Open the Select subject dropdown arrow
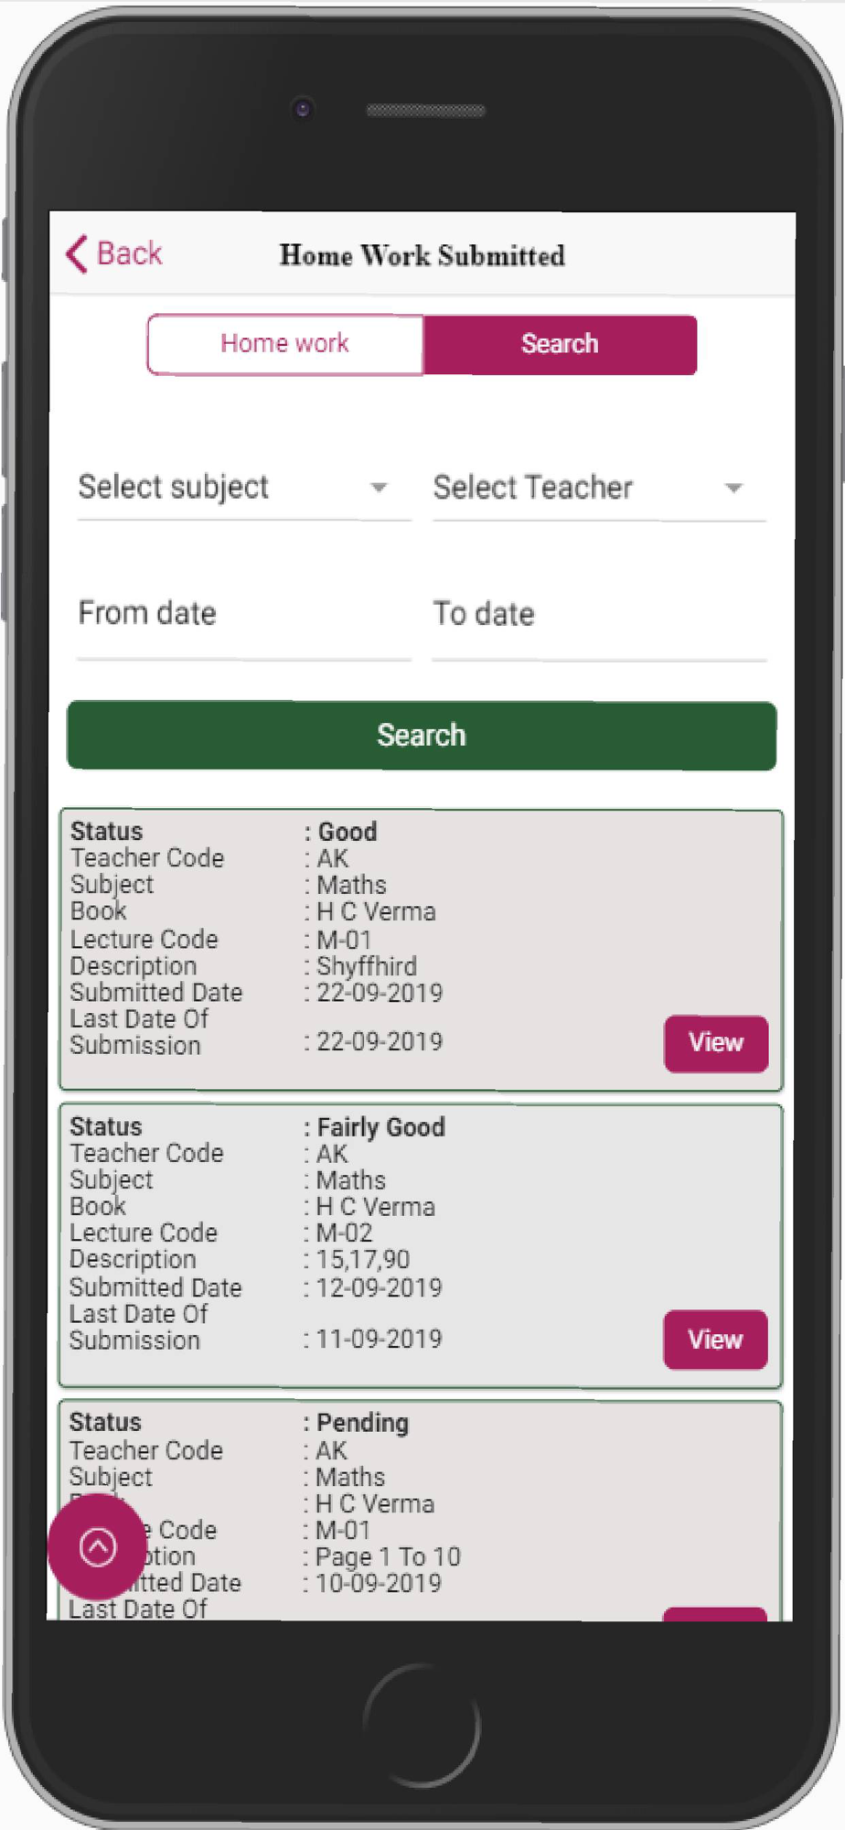 pos(379,488)
